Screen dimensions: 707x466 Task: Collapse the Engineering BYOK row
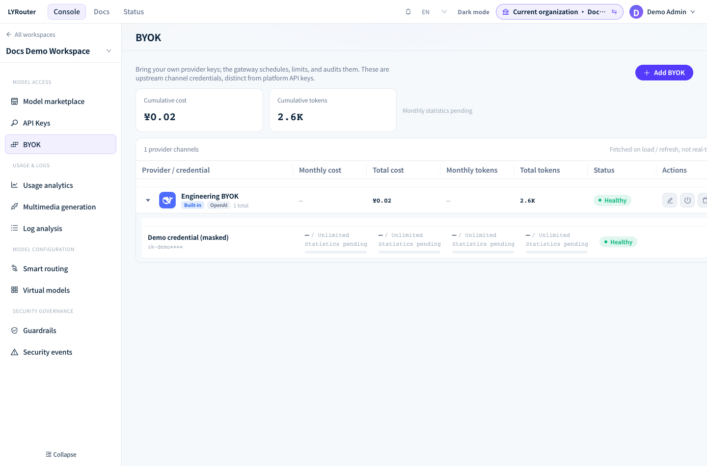[148, 200]
